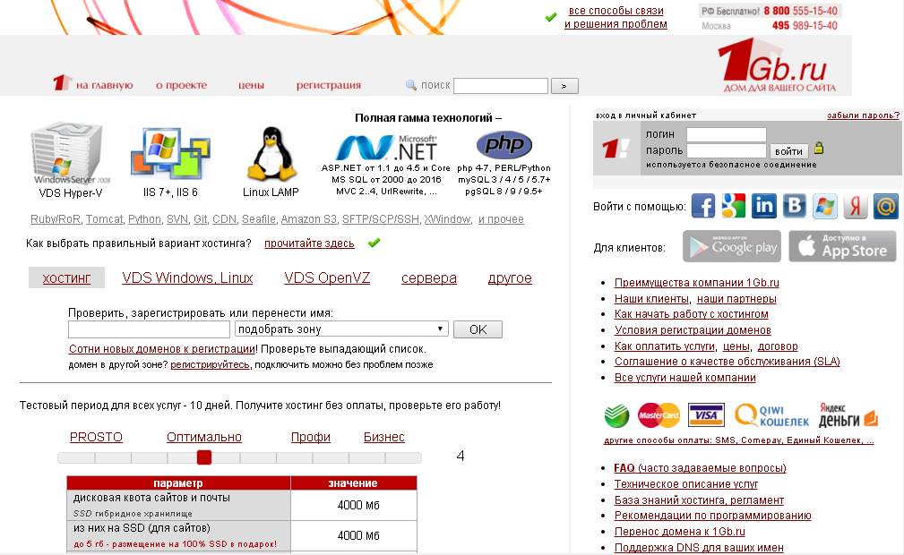904x555 pixels.
Task: Click the VISA payment icon
Action: coord(706,415)
